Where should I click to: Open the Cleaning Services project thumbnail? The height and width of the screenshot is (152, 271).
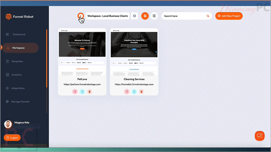(x=134, y=52)
